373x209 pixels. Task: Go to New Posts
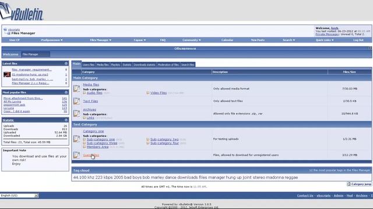tap(258, 40)
